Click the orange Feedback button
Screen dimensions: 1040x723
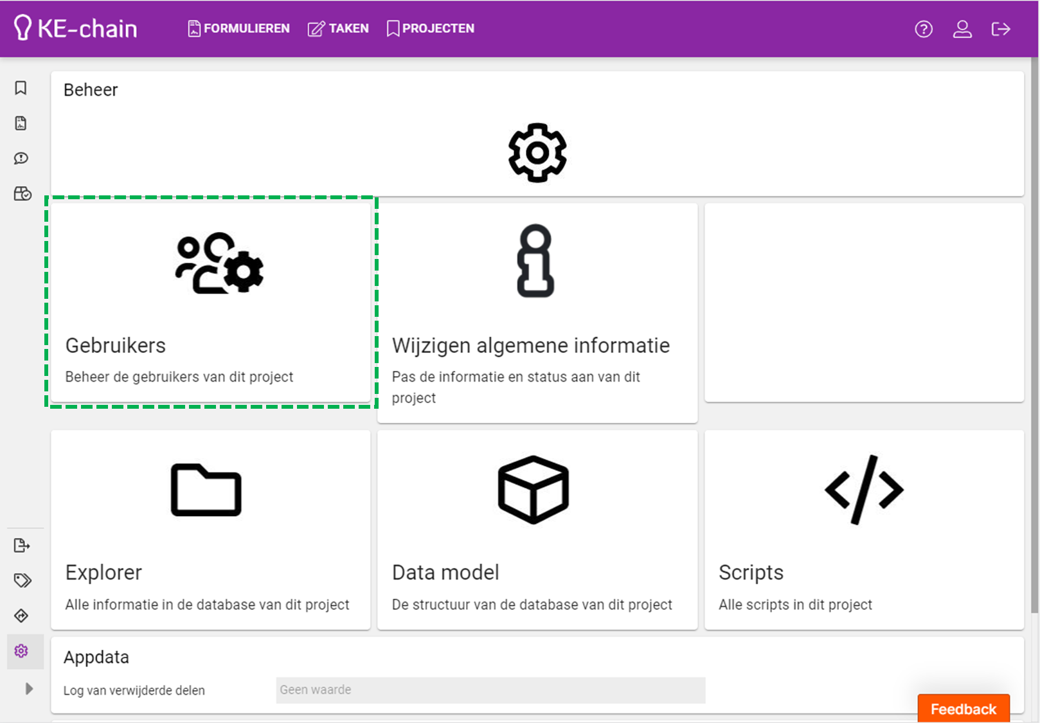963,709
